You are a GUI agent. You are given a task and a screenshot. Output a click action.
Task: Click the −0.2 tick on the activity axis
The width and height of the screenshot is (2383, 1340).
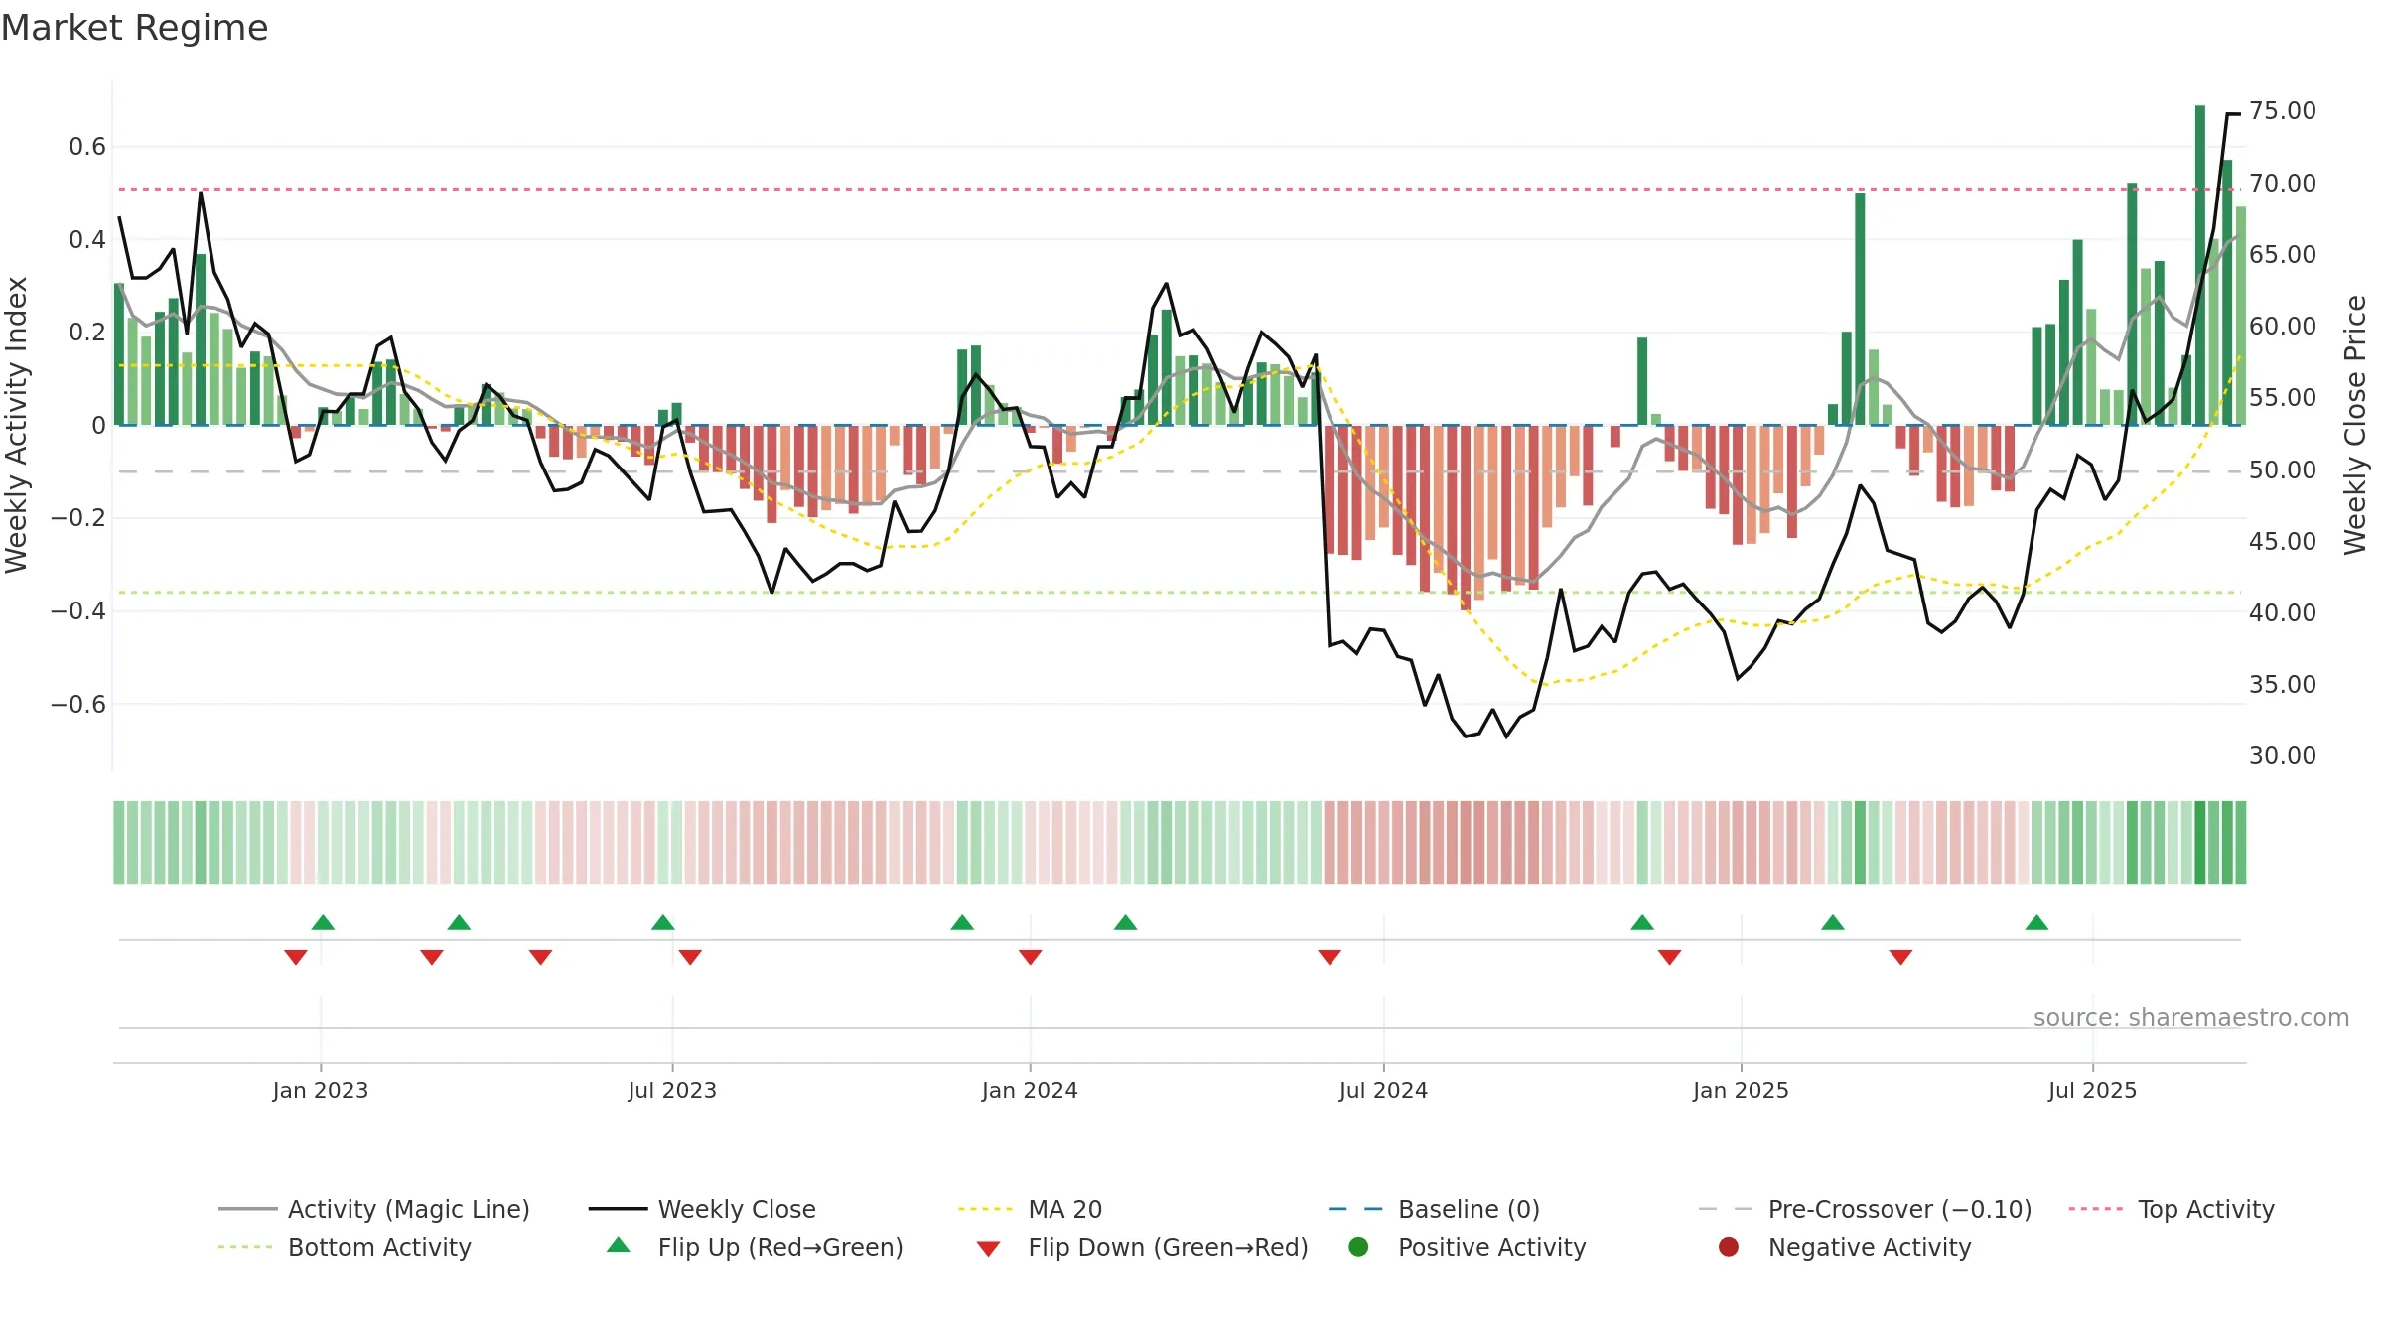coord(78,518)
